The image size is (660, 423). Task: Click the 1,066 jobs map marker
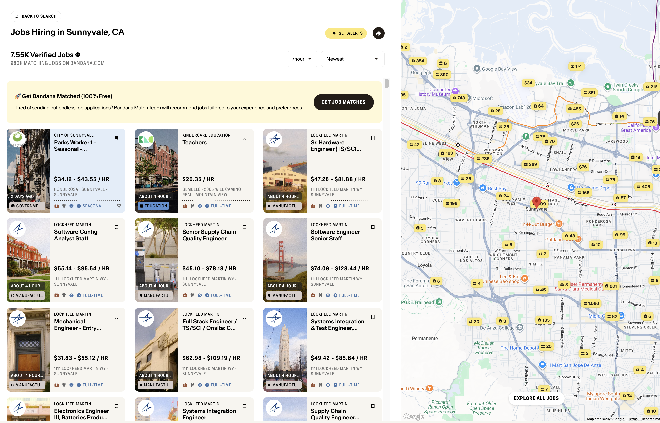pos(591,303)
